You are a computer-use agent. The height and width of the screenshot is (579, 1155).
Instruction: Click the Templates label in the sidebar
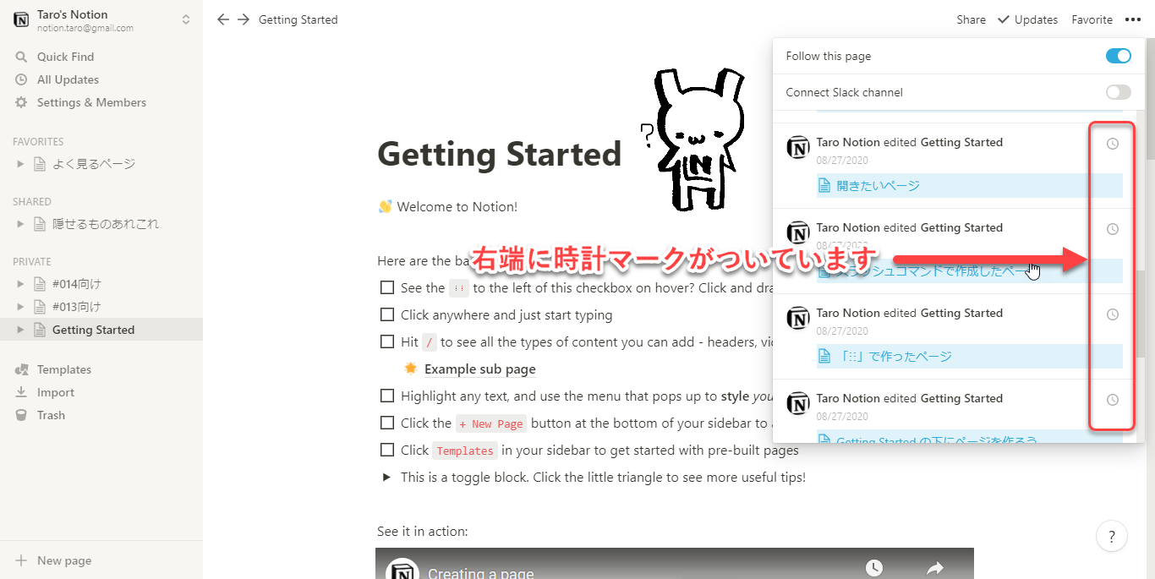click(x=64, y=369)
